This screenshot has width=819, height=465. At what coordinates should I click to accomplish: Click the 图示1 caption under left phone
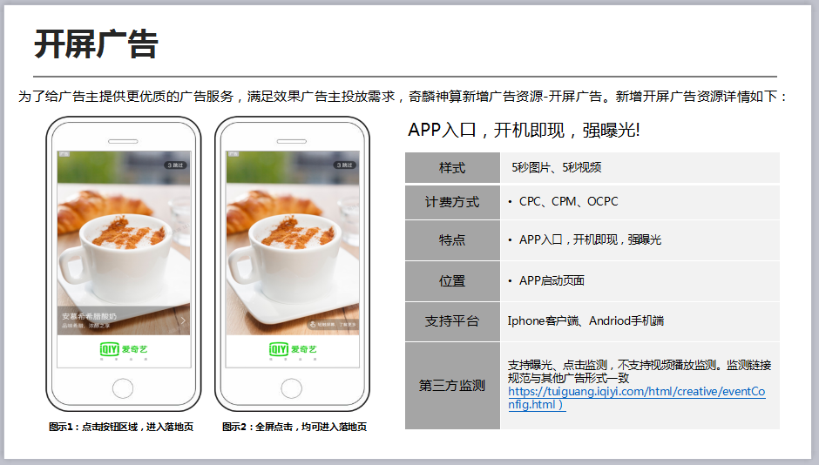pos(121,427)
